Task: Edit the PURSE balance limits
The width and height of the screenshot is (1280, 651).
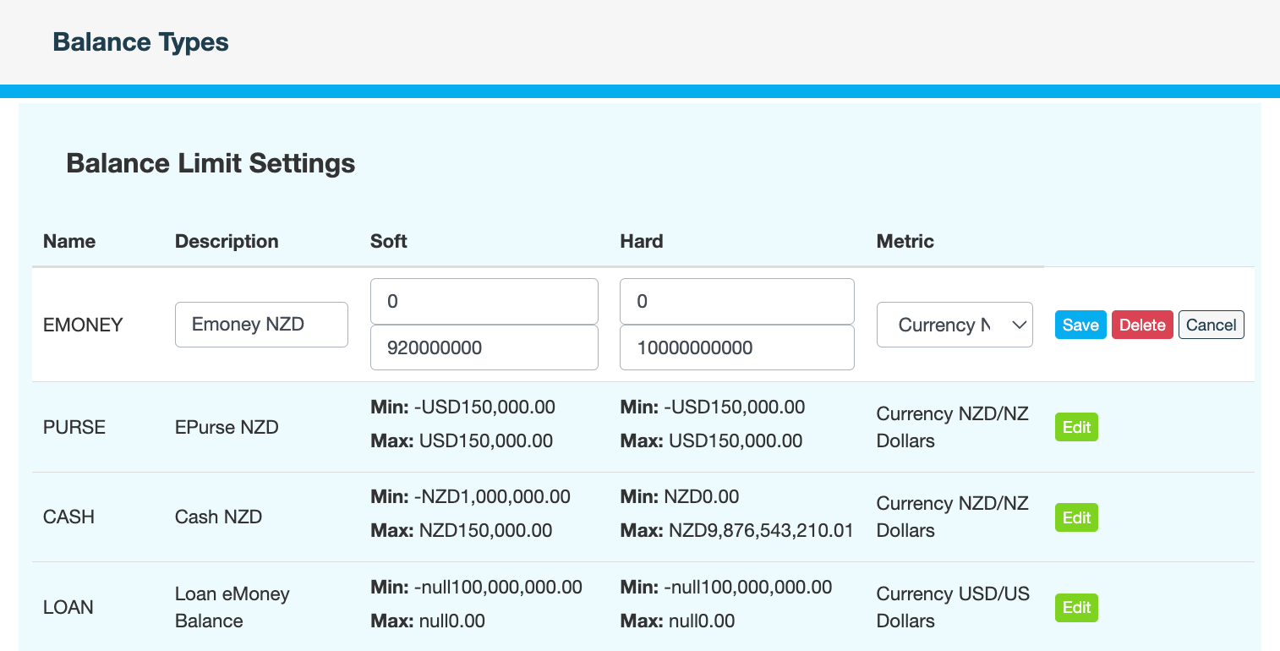Action: point(1075,427)
